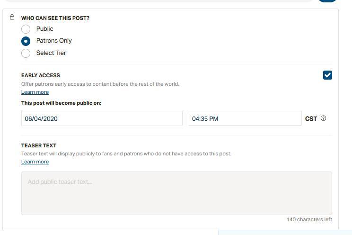The height and width of the screenshot is (235, 352).
Task: Click the date field showing 06/04/2020
Action: tap(102, 118)
